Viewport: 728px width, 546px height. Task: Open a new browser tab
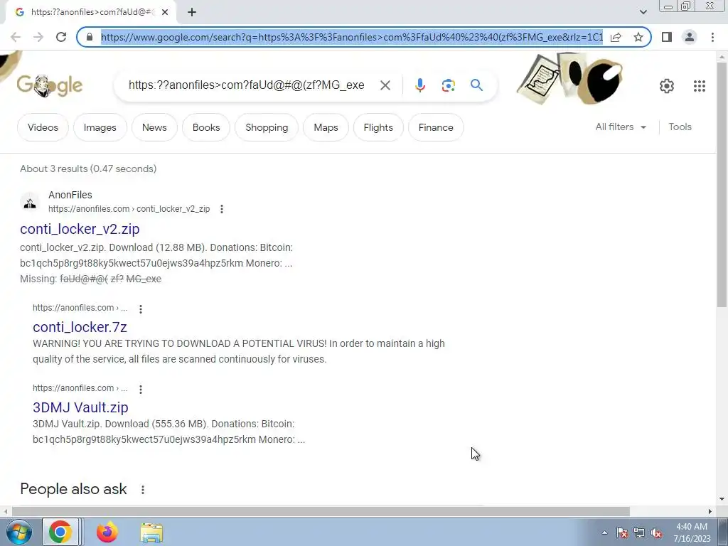[x=192, y=12]
